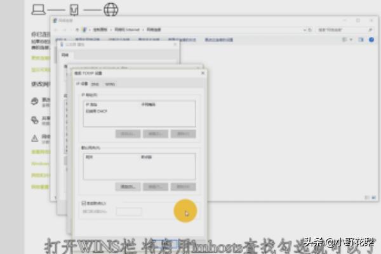The height and width of the screenshot is (254, 381).
Task: Click the router icon in network status diagram
Action: coord(74,10)
